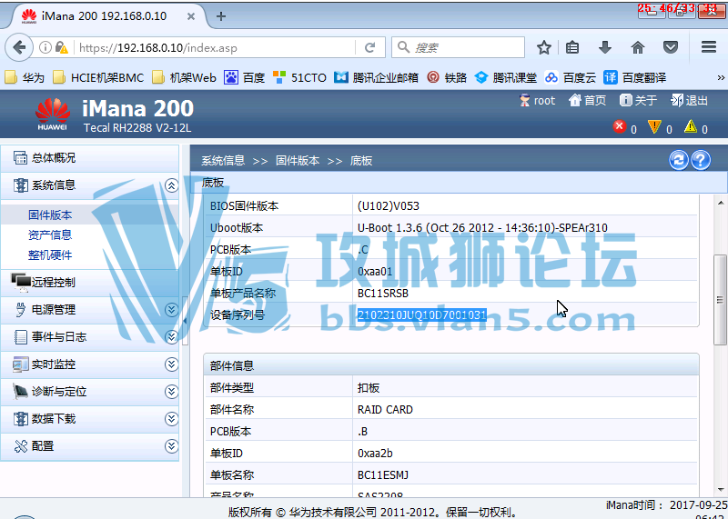Click the 实时监控 menu label
This screenshot has height=519, width=728.
(x=54, y=364)
